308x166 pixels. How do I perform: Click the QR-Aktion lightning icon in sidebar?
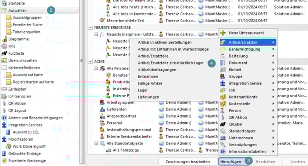point(4,103)
